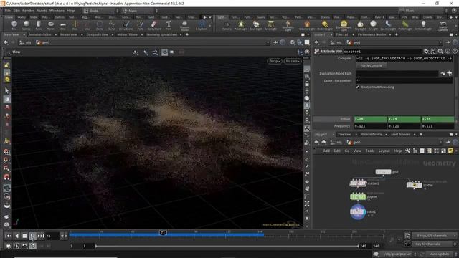Screen dimensions: 459x258
Task: Switch to the Performance Monitor tab
Action: pos(372,35)
